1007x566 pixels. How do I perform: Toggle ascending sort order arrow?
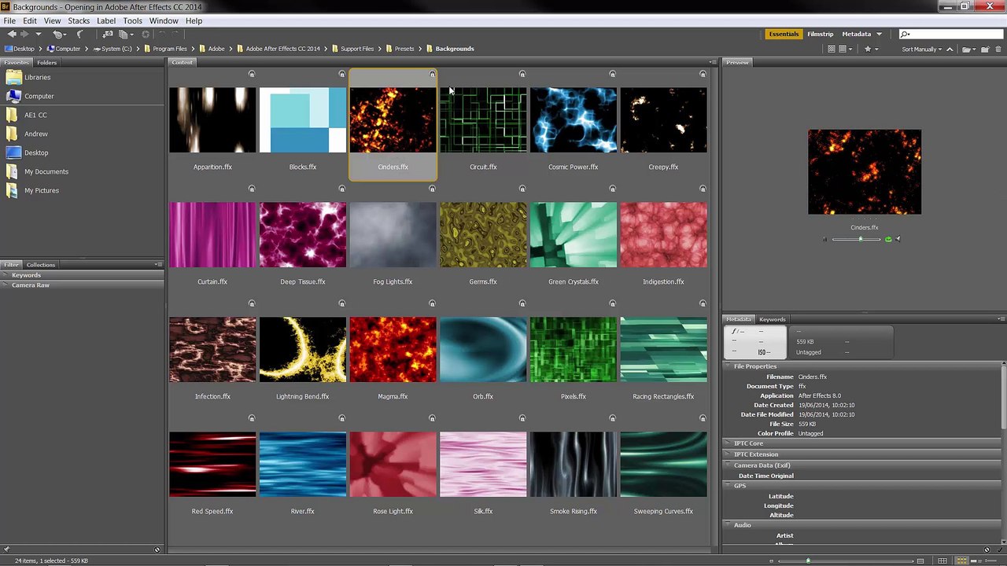950,49
